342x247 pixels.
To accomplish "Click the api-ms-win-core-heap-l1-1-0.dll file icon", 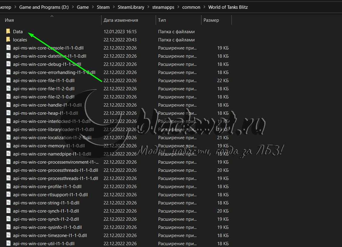I will (x=8, y=113).
